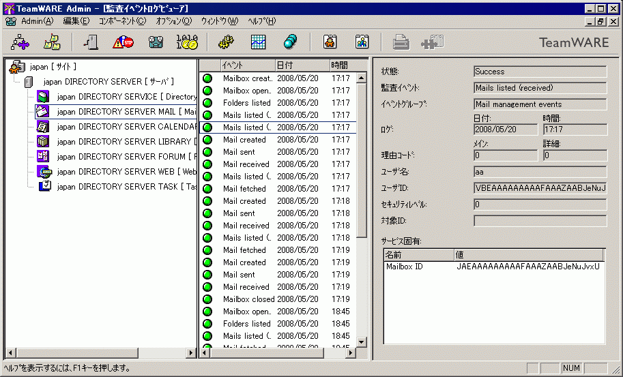Click the 値 column header
This screenshot has height=377, width=623.
click(x=528, y=255)
